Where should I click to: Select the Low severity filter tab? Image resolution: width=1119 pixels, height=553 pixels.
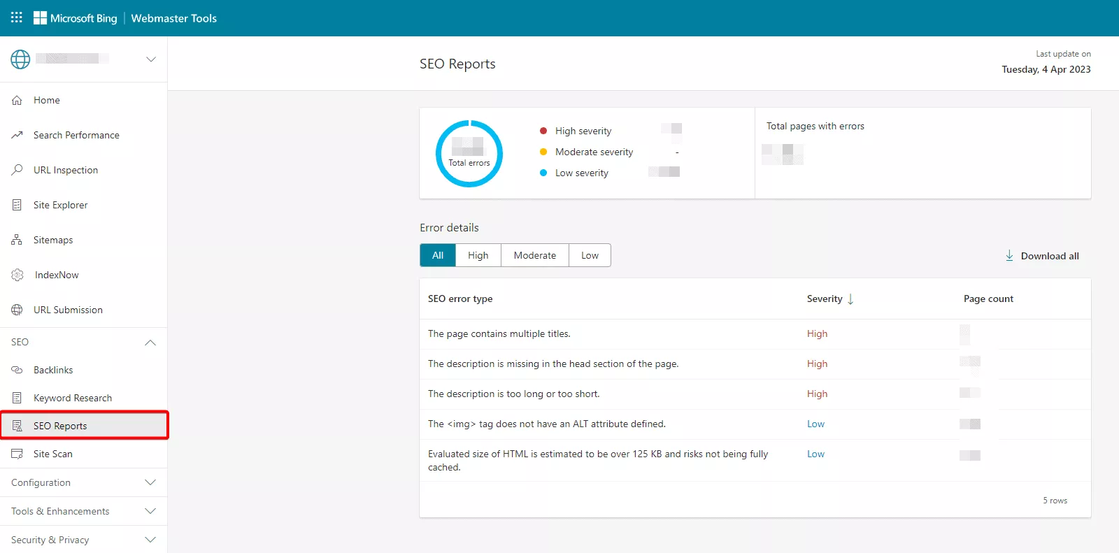pyautogui.click(x=590, y=255)
